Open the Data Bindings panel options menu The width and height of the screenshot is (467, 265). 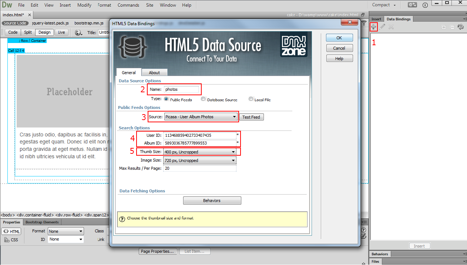coord(464,19)
